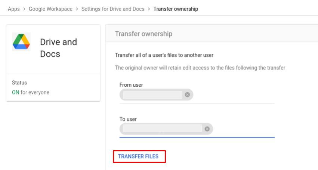This screenshot has height=170, width=318.
Task: Click the chevron before Transfer ownership breadcrumb
Action: 149,9
